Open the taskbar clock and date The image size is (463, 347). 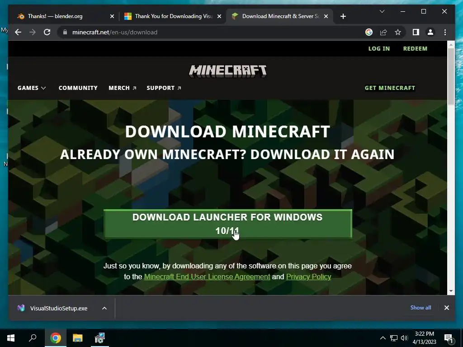[x=424, y=338]
